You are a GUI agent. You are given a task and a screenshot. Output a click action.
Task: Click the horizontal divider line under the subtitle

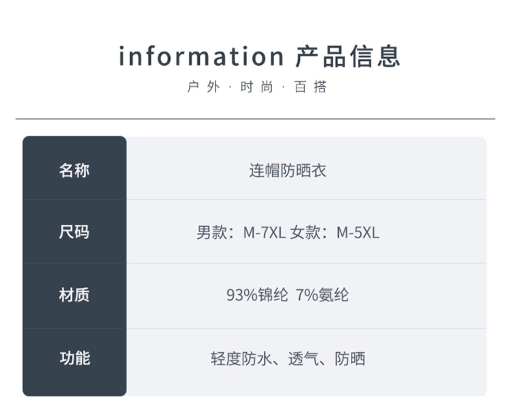point(255,119)
